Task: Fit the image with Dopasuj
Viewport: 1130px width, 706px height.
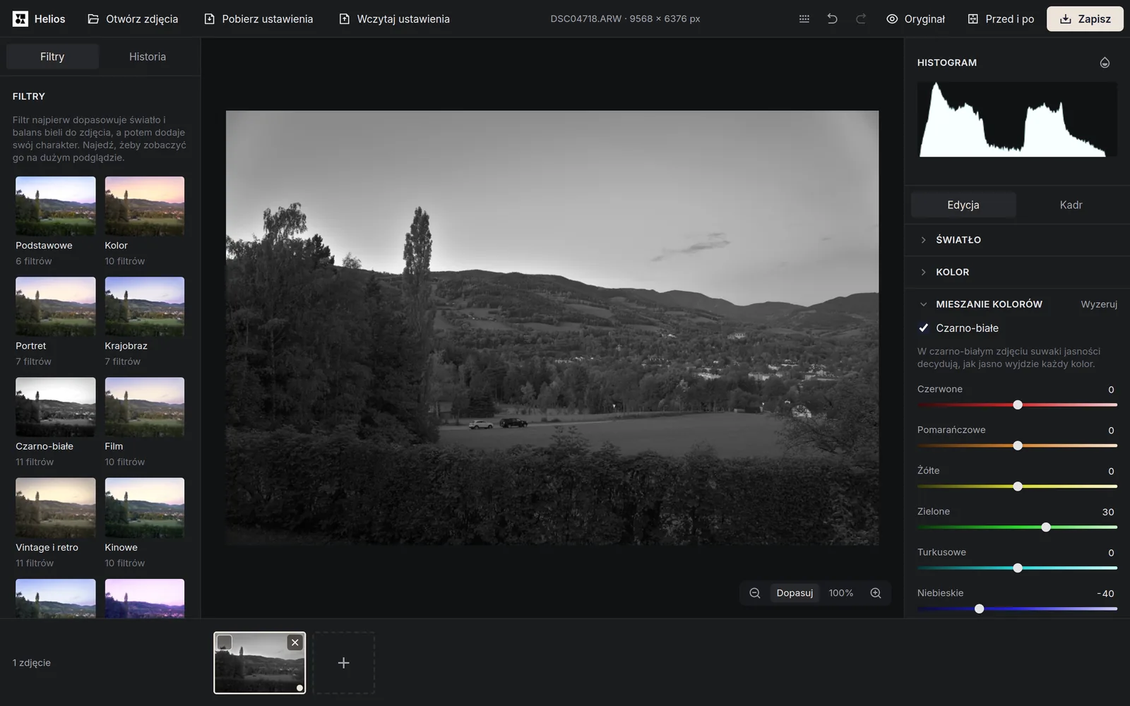Action: [x=795, y=593]
